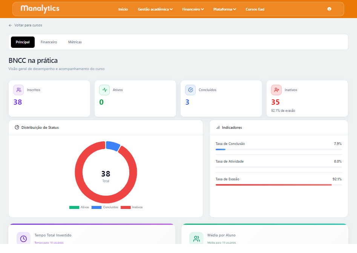Open the Financeiro dropdown in the navbar
357x253 pixels.
[x=193, y=9]
